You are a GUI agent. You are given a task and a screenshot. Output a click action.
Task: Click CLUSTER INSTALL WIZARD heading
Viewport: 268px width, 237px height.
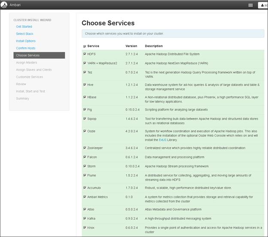click(x=32, y=20)
